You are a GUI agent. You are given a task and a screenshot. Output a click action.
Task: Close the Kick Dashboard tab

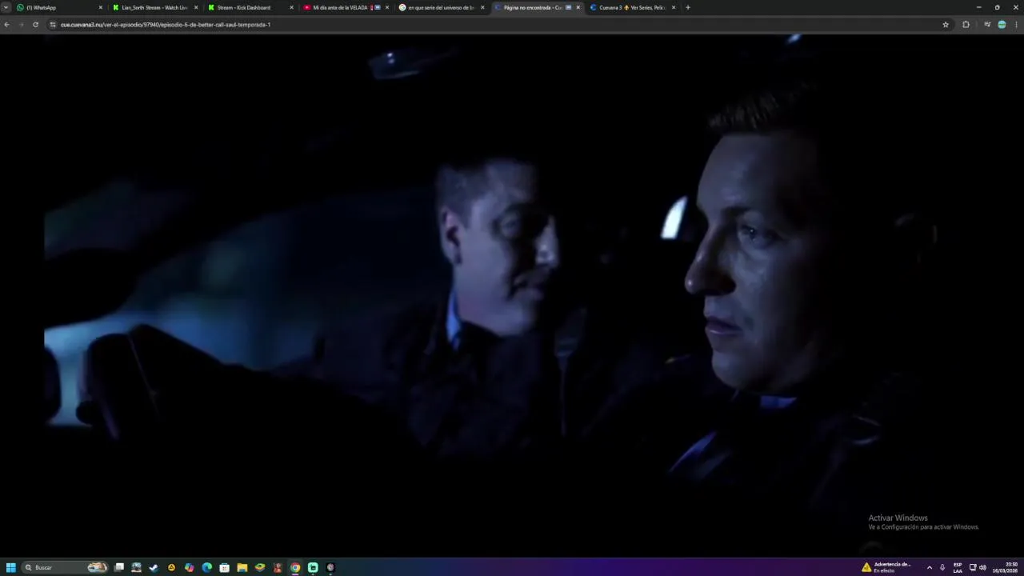[291, 7]
